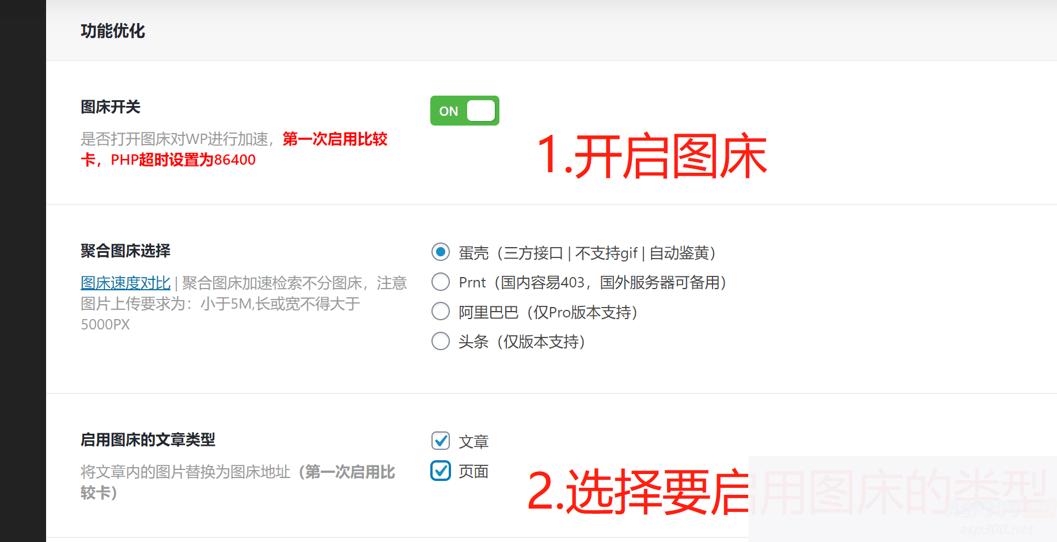The image size is (1057, 542).
Task: Click the dark sidebar on the left
Action: pos(23,271)
